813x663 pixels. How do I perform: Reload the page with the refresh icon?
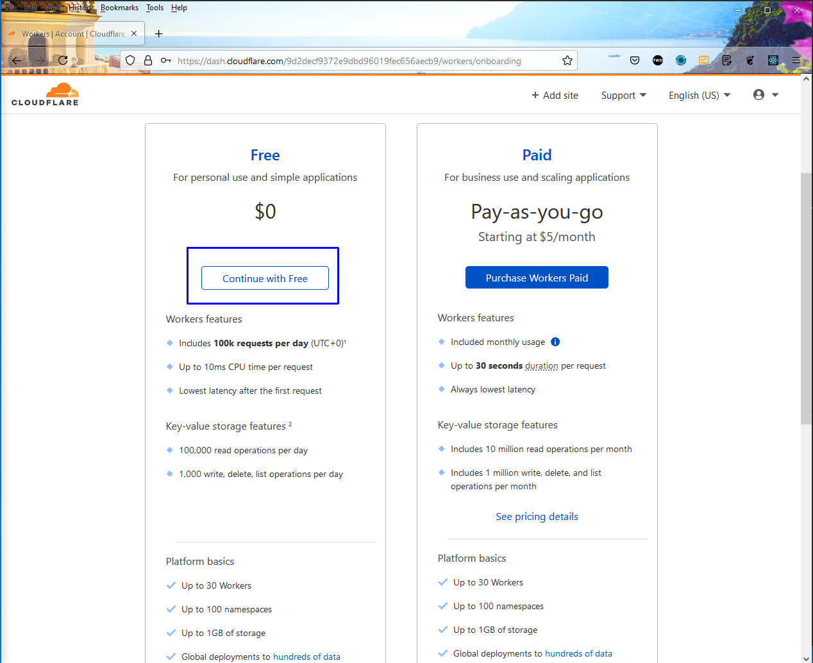63,60
